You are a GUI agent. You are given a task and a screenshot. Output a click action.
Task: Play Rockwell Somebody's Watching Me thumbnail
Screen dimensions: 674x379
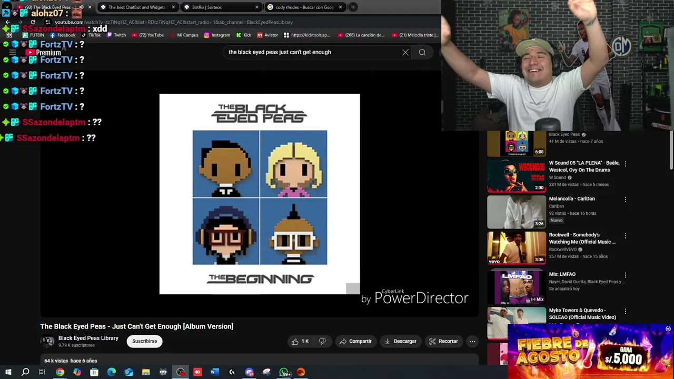517,248
